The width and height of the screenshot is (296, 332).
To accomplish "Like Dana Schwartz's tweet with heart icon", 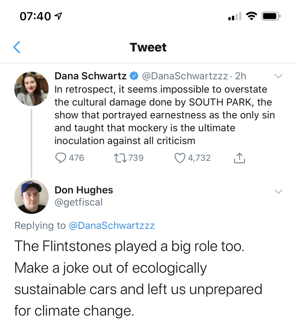I will pos(180,158).
